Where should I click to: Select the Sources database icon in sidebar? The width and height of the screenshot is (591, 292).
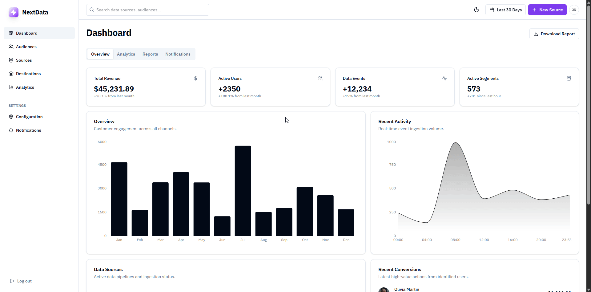pyautogui.click(x=11, y=60)
